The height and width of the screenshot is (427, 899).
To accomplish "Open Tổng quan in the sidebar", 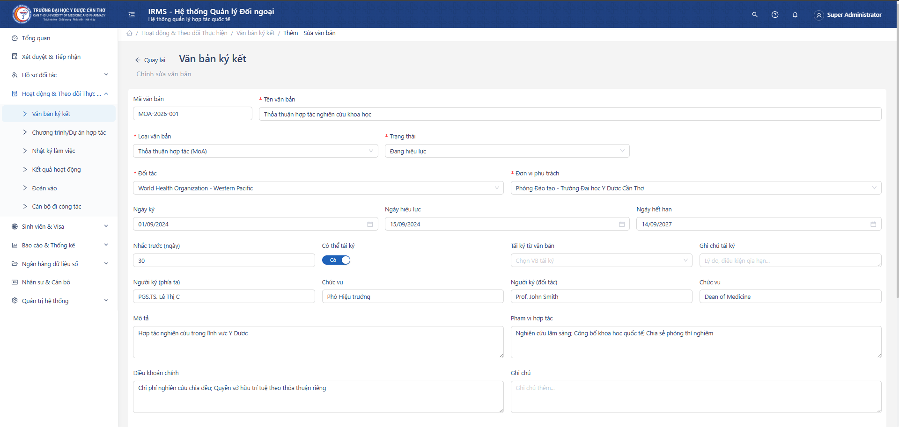I will (x=36, y=38).
